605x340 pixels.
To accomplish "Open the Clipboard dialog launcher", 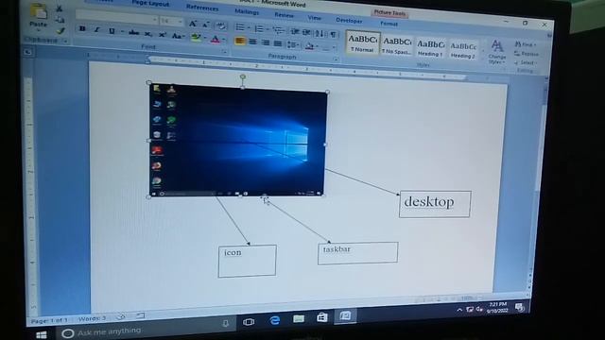I will 65,42.
